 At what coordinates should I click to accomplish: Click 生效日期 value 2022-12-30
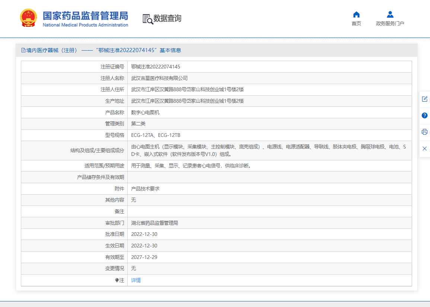(144, 246)
